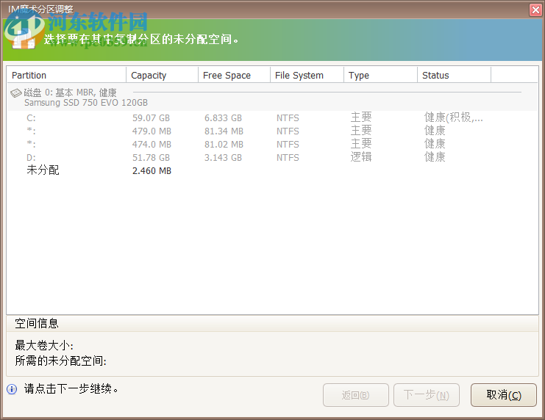This screenshot has width=545, height=420.
Task: Close the partition wizard window
Action: [x=535, y=10]
